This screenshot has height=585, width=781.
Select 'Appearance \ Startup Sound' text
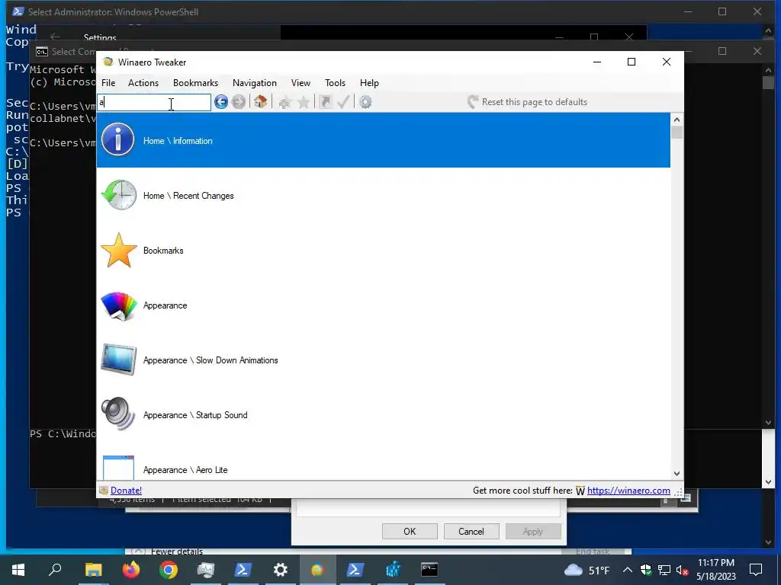coord(195,415)
